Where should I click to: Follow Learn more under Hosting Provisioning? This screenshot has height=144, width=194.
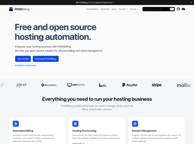[x=78, y=143]
